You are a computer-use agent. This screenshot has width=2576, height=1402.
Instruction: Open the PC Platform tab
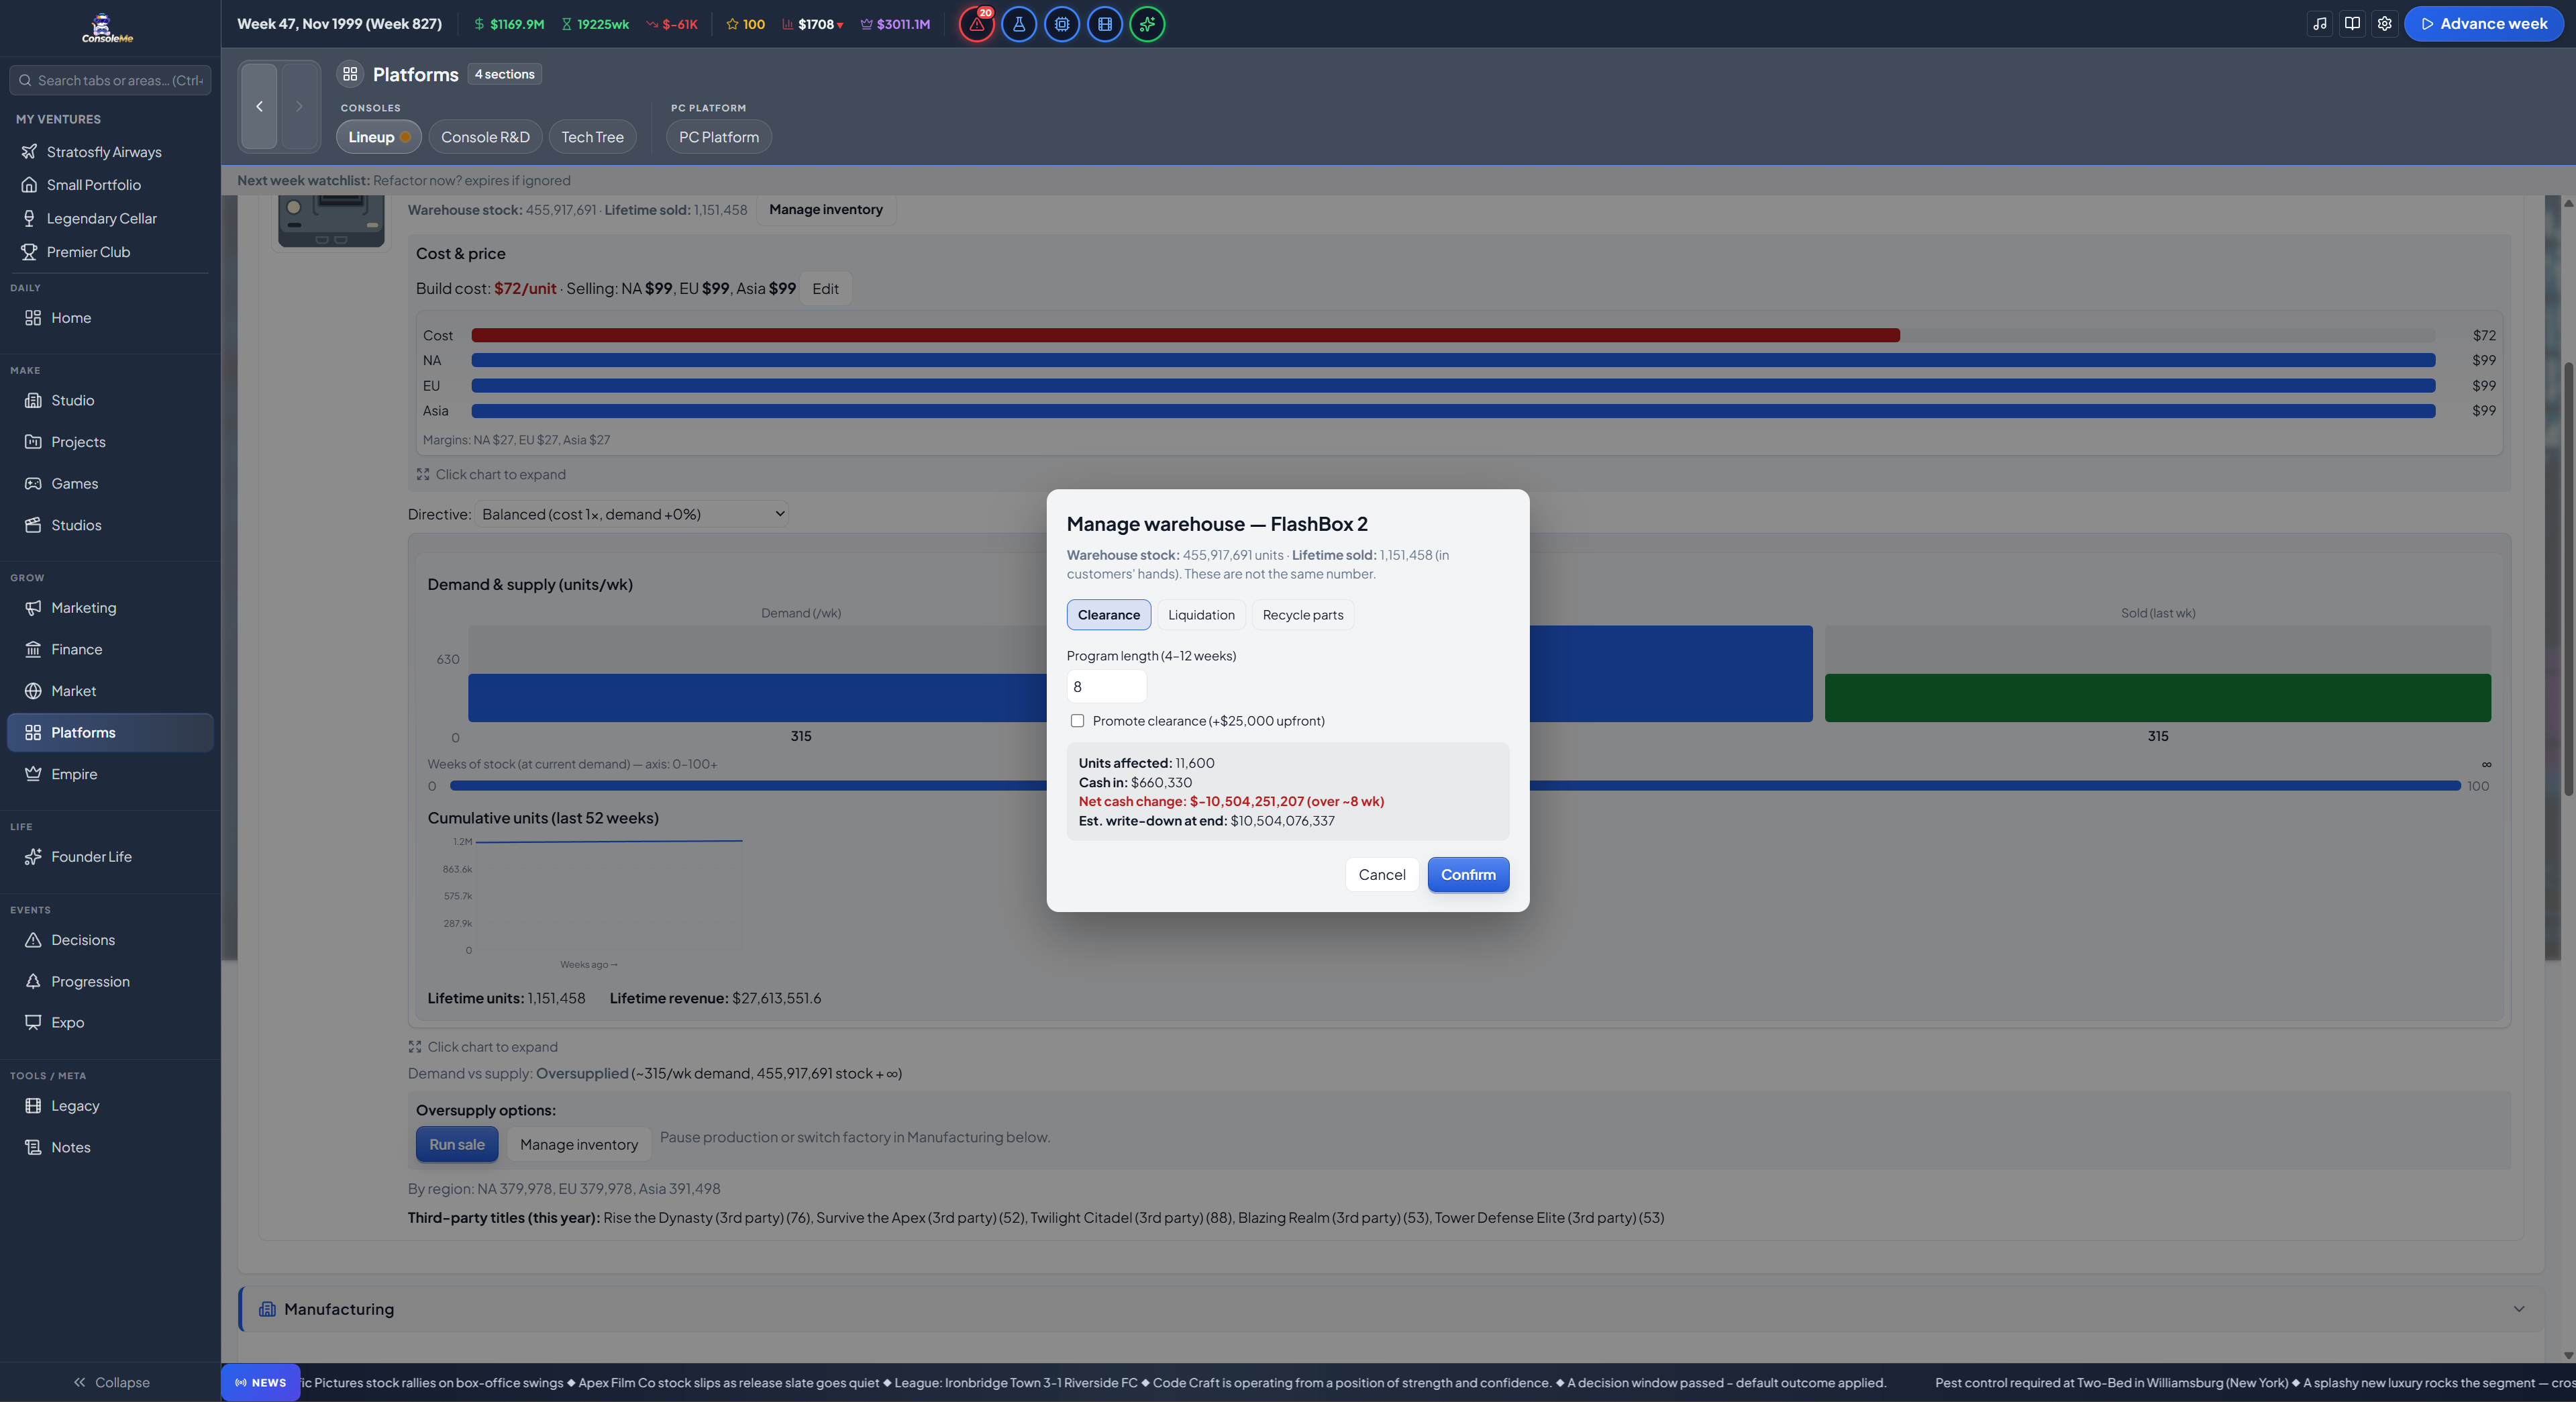tap(719, 137)
